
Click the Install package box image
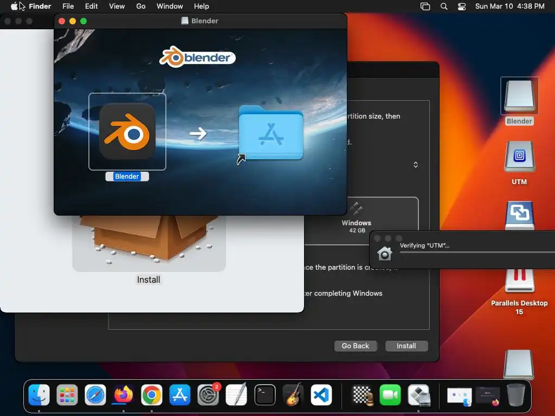[149, 243]
